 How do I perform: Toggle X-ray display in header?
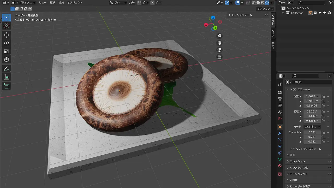(248, 3)
